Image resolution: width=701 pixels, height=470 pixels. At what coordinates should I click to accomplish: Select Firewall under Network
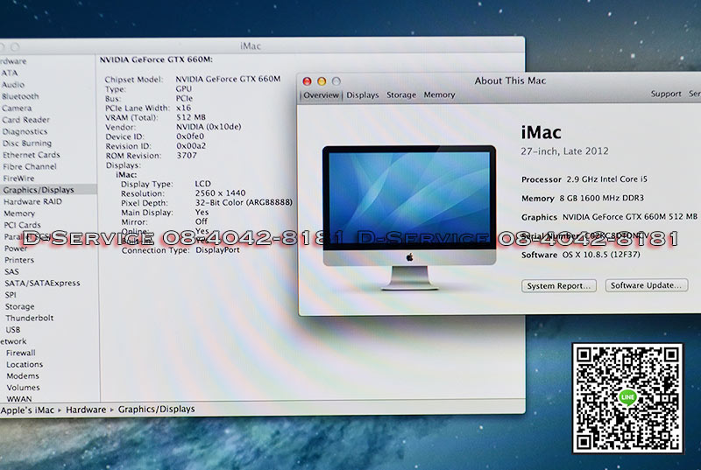coord(20,353)
